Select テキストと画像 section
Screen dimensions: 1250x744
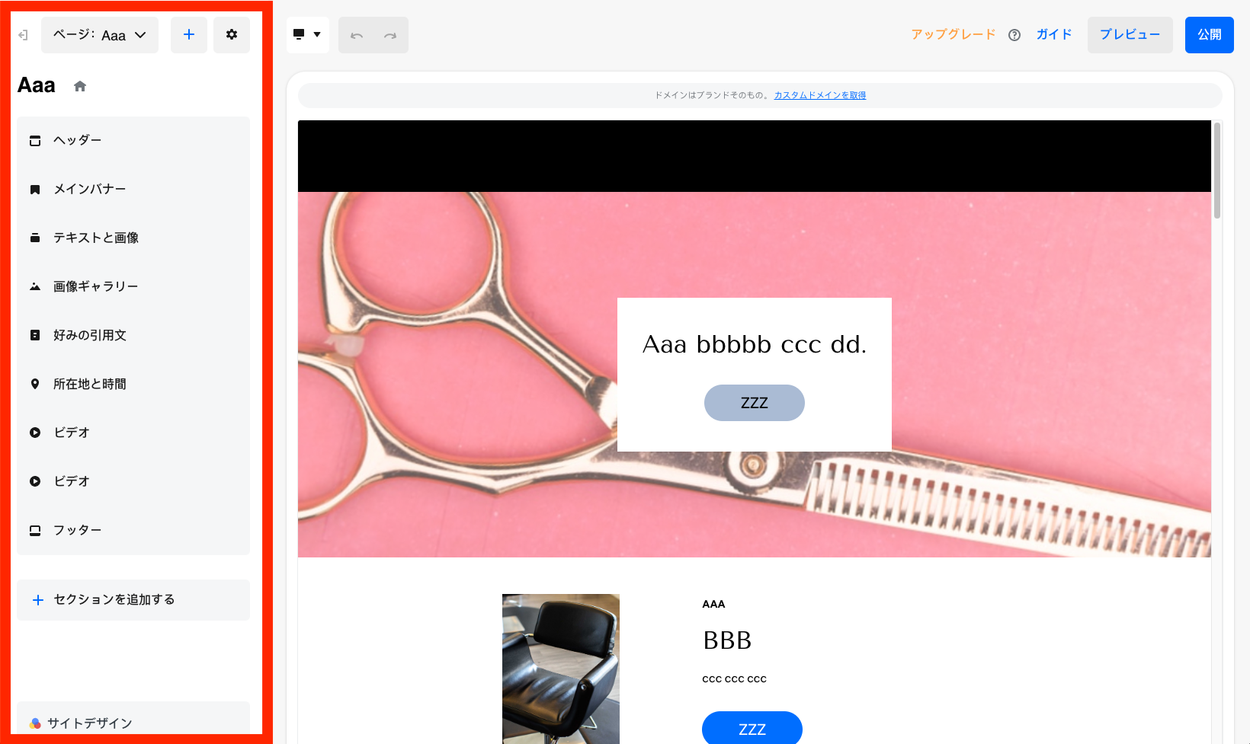point(133,238)
